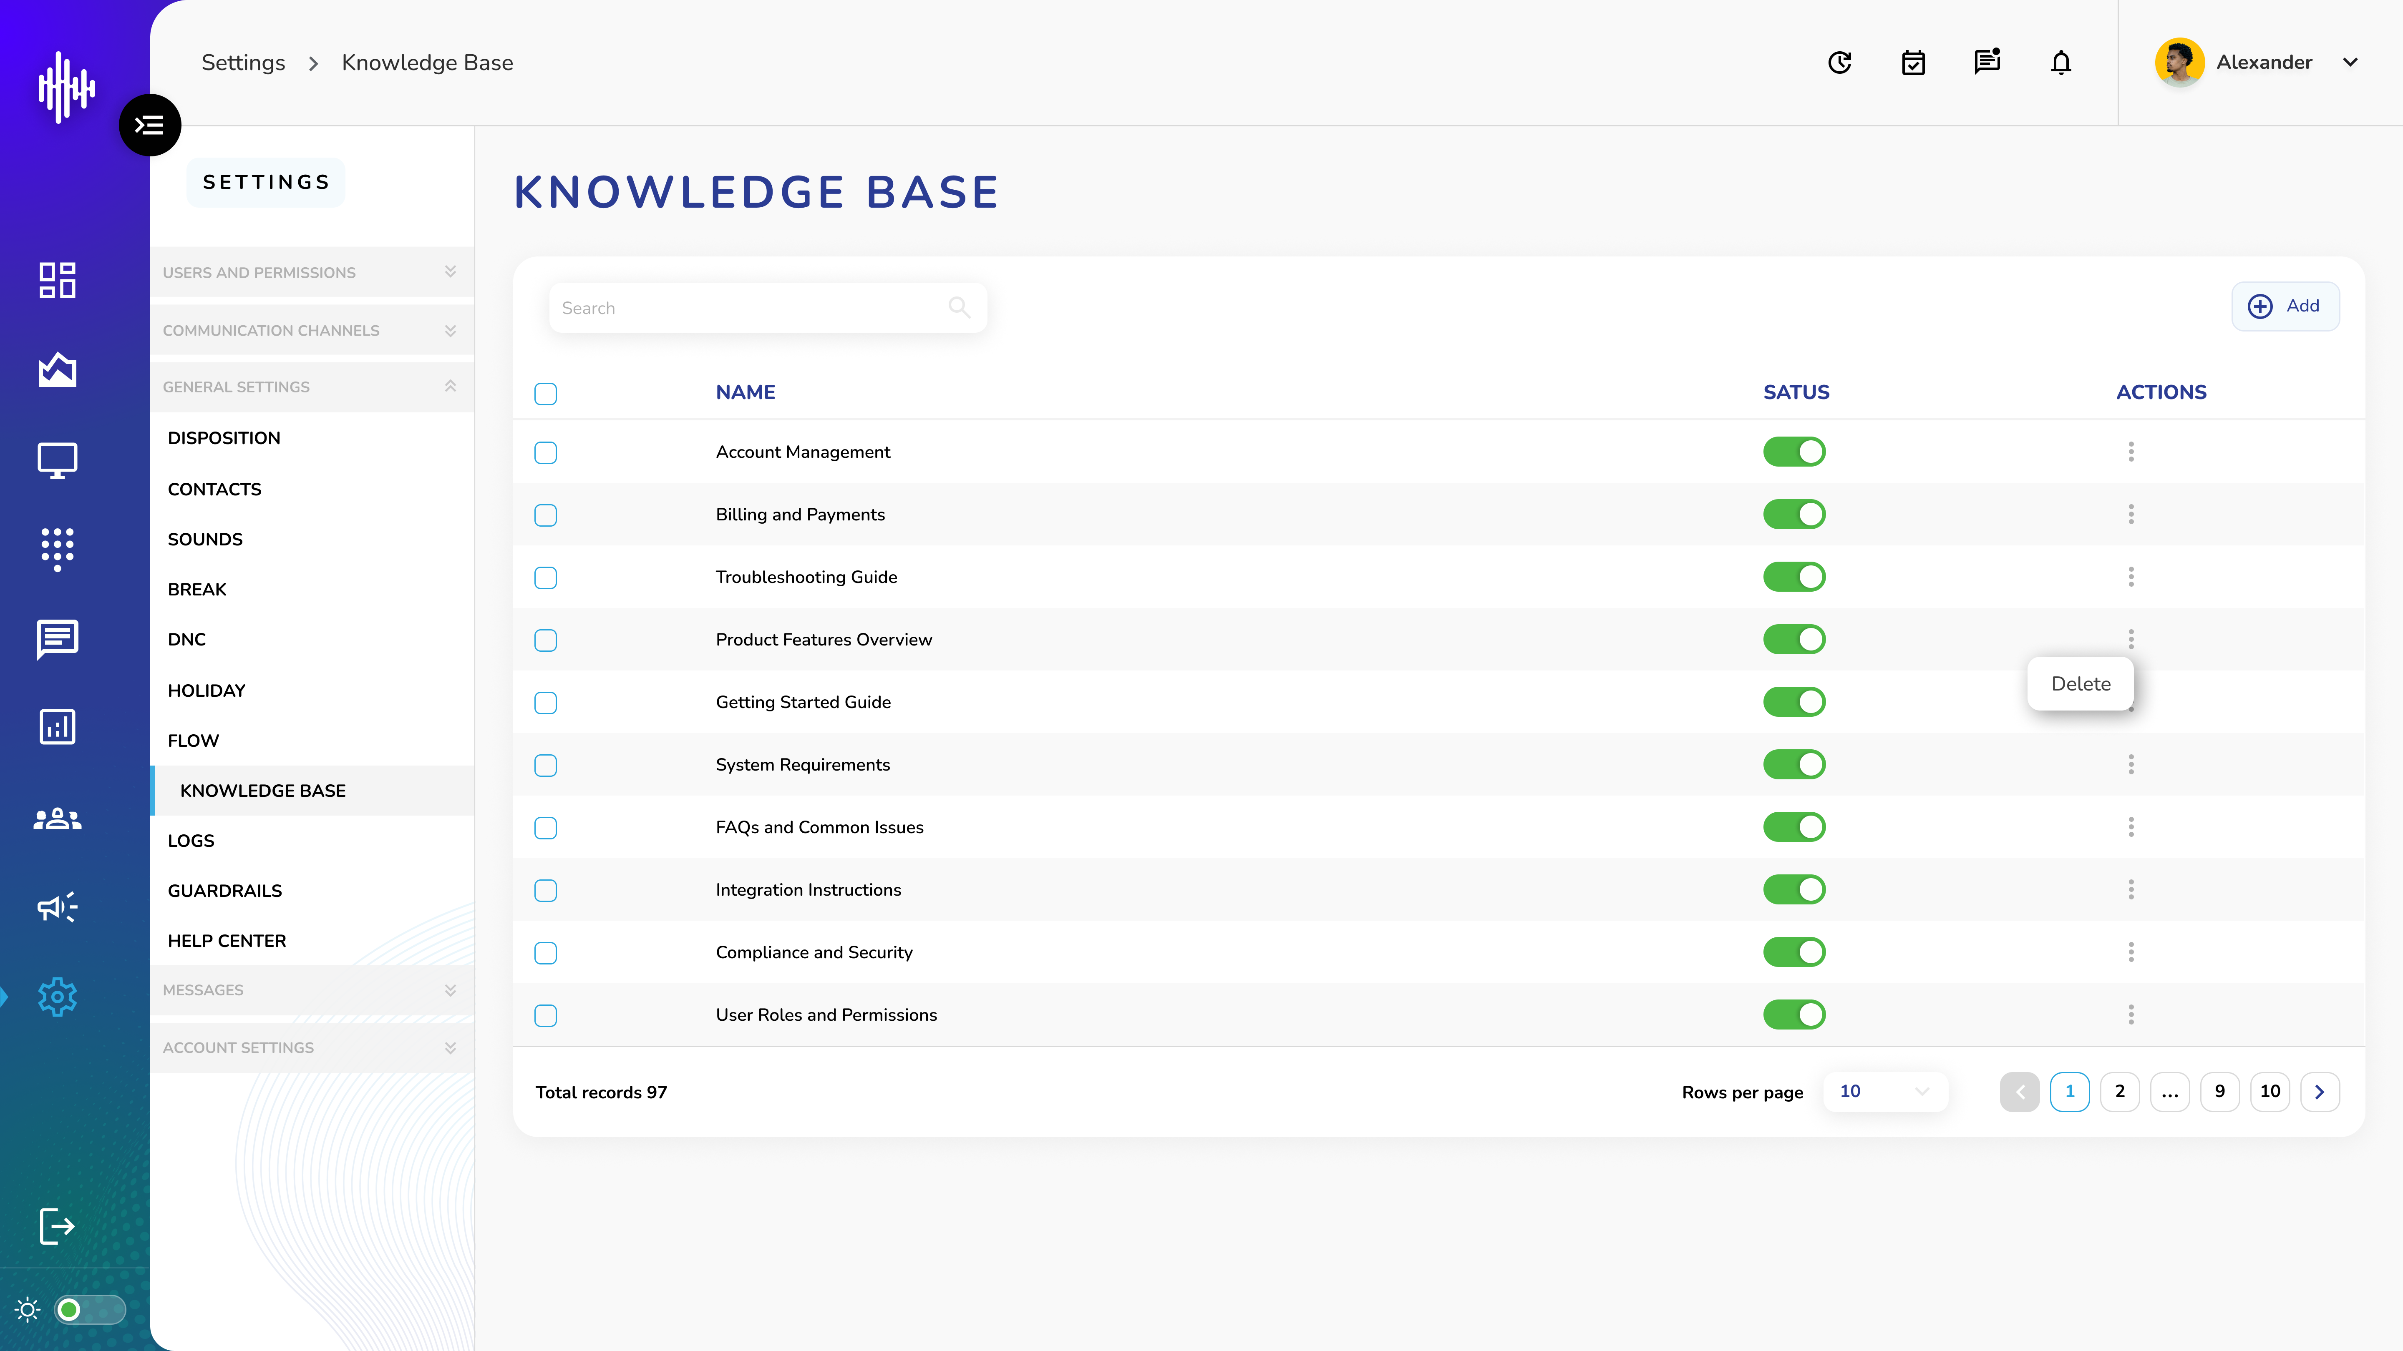Image resolution: width=2403 pixels, height=1351 pixels.
Task: Expand Users and Permissions section
Action: [312, 272]
